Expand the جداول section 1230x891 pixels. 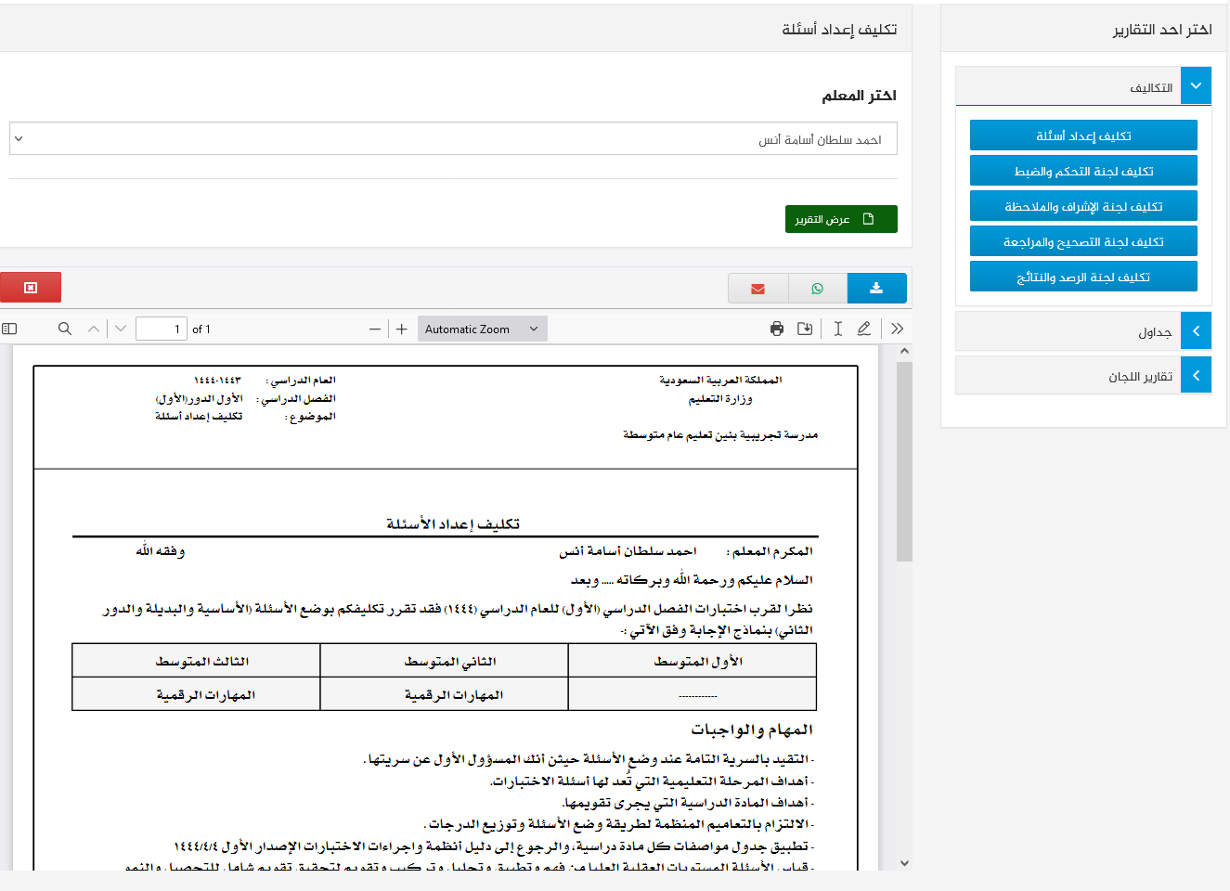(1196, 331)
